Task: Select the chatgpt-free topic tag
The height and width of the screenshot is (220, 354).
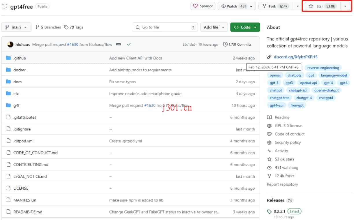Action: pyautogui.click(x=279, y=98)
